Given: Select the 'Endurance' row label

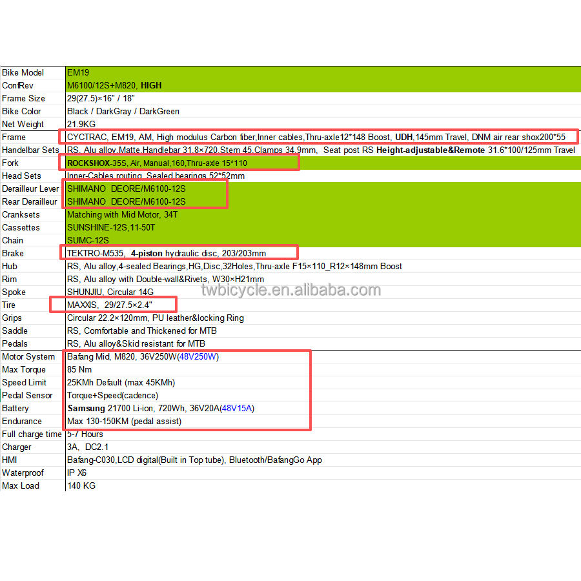Looking at the screenshot, I should coord(22,422).
